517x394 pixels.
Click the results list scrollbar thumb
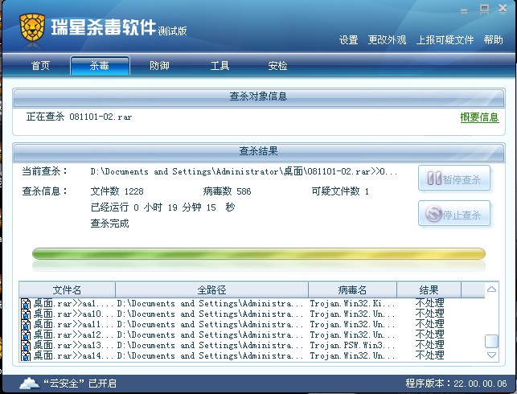point(491,341)
